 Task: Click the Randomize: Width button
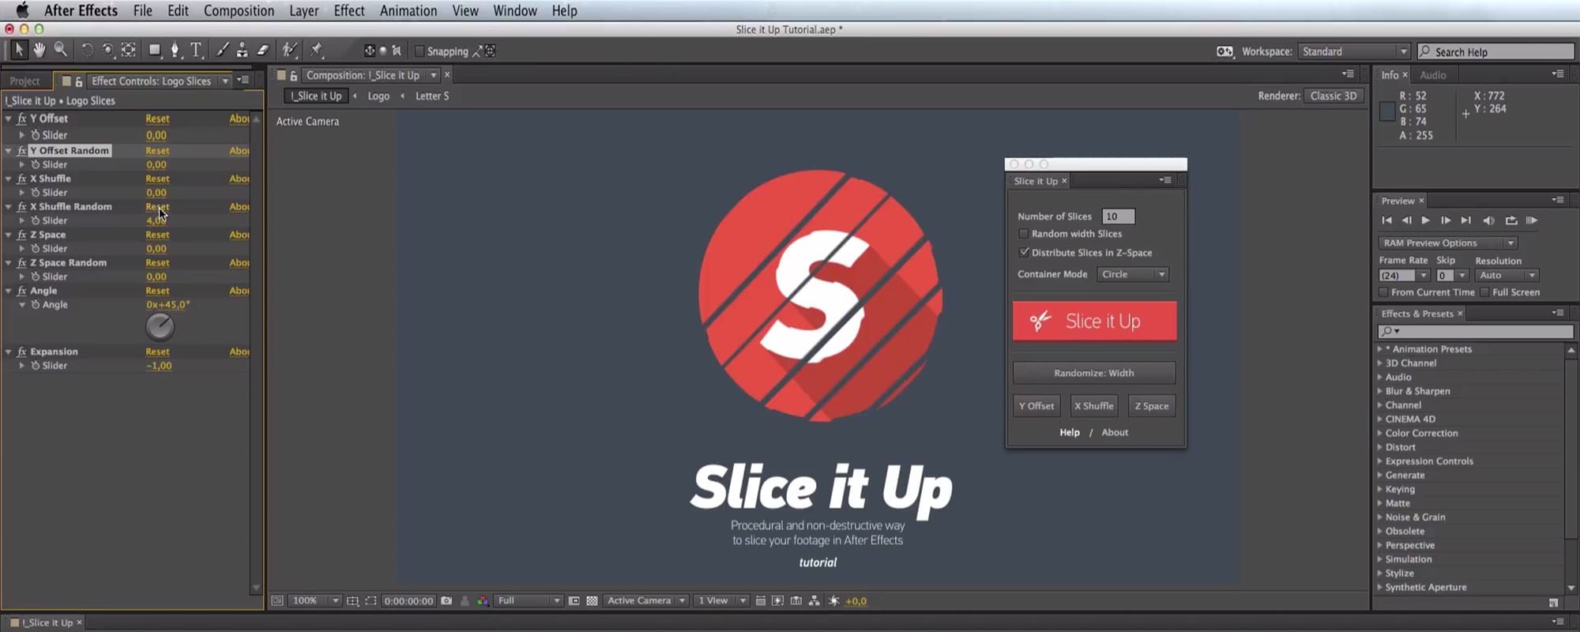tap(1094, 373)
